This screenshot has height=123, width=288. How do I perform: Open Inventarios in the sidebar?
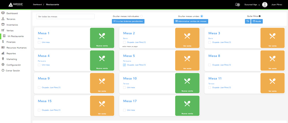point(12,25)
